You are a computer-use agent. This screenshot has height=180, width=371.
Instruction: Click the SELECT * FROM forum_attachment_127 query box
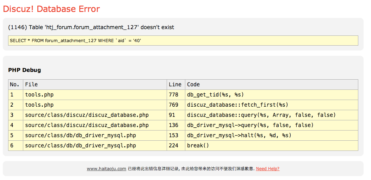pos(183,40)
